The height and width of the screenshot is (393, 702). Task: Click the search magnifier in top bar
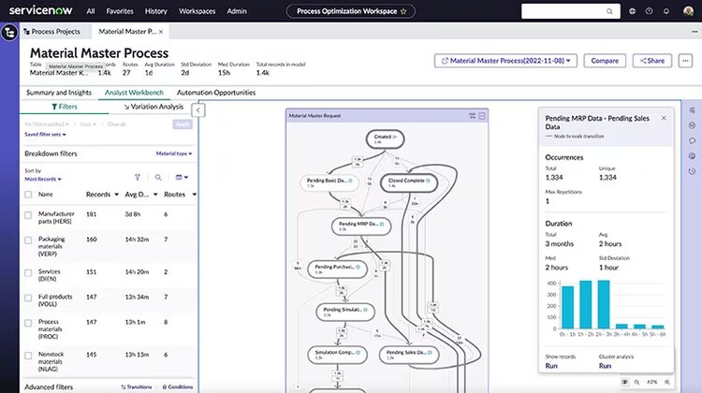609,11
